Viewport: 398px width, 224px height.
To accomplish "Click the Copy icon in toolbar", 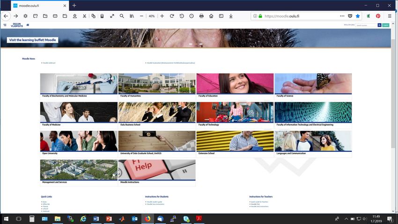I will pos(93,16).
